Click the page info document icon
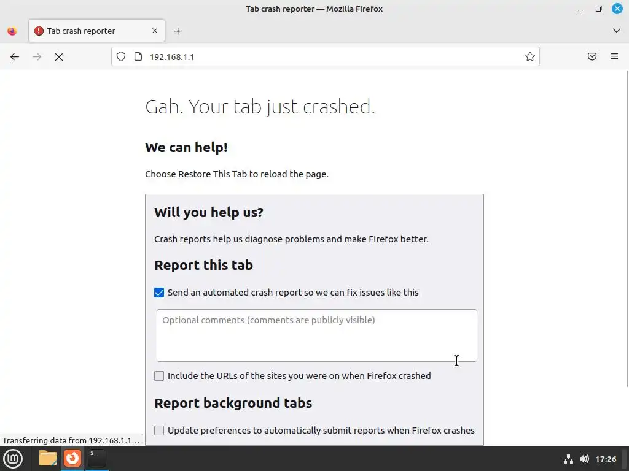Viewport: 629px width, 471px height. point(138,56)
